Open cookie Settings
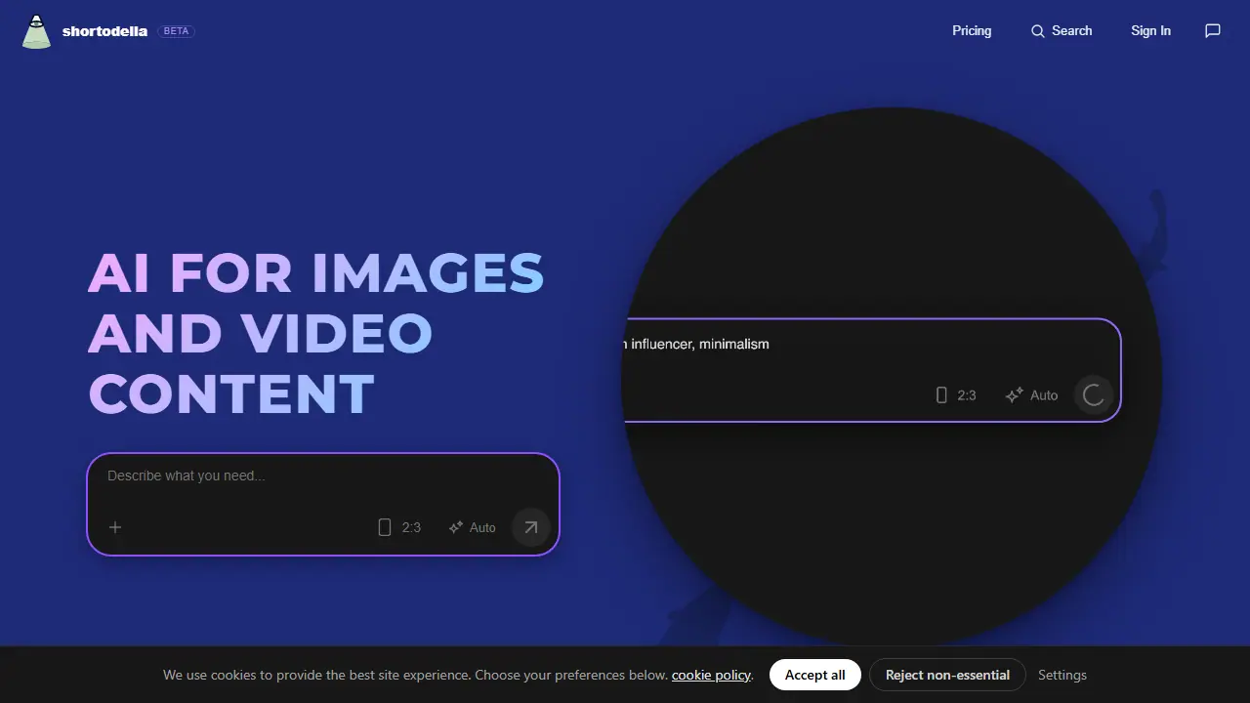 tap(1062, 675)
